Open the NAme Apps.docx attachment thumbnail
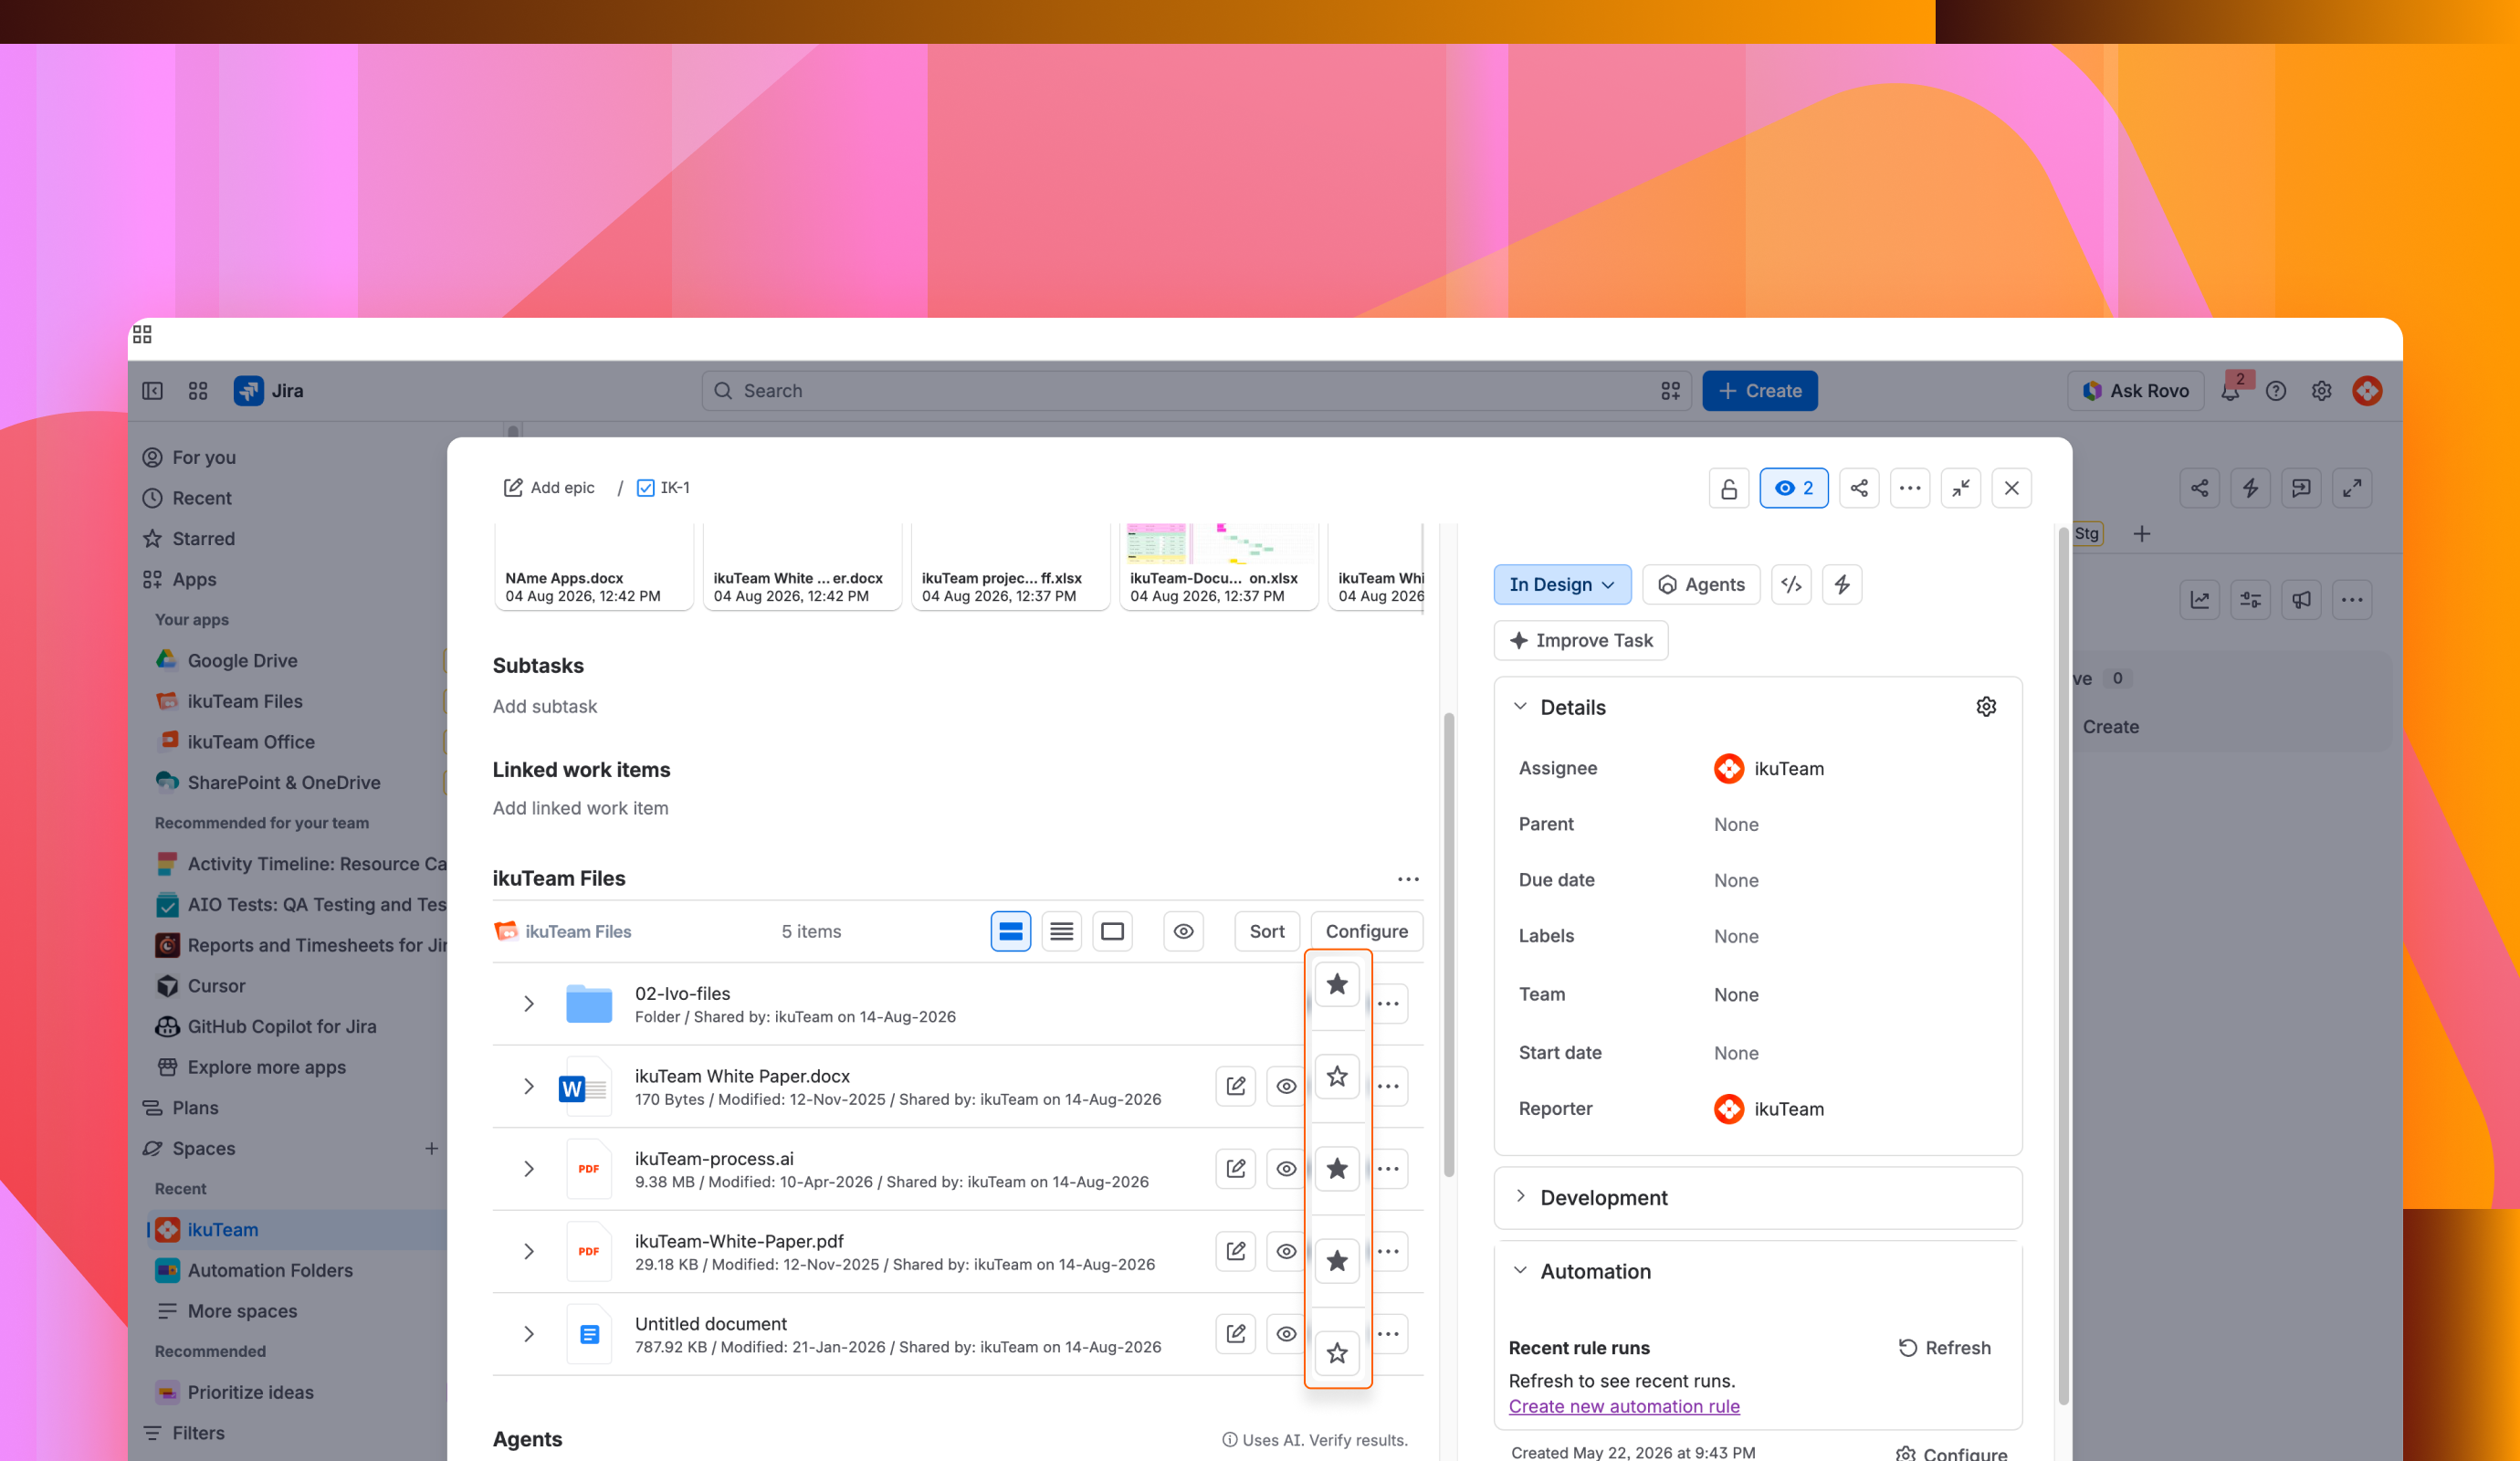The height and width of the screenshot is (1461, 2520). click(x=593, y=566)
